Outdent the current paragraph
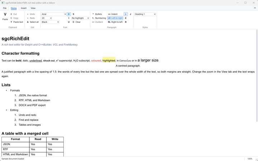The height and width of the screenshot is (161, 258). [x=97, y=22]
